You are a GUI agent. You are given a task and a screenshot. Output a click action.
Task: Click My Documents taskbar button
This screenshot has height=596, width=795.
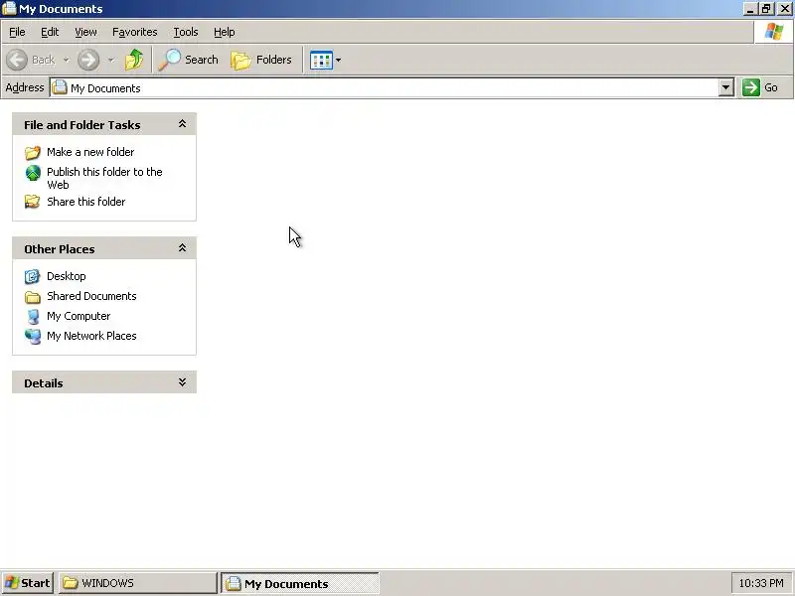click(300, 583)
